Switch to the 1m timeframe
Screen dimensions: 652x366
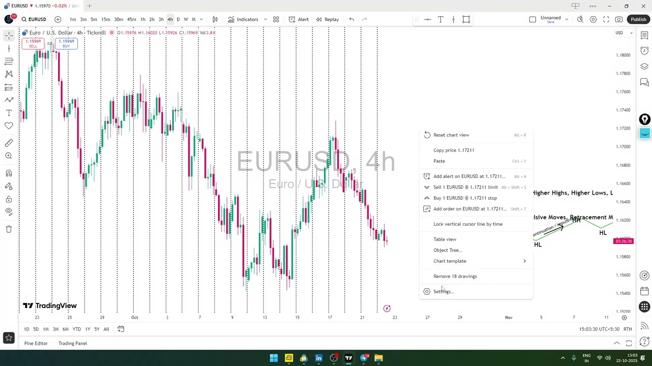coord(73,19)
